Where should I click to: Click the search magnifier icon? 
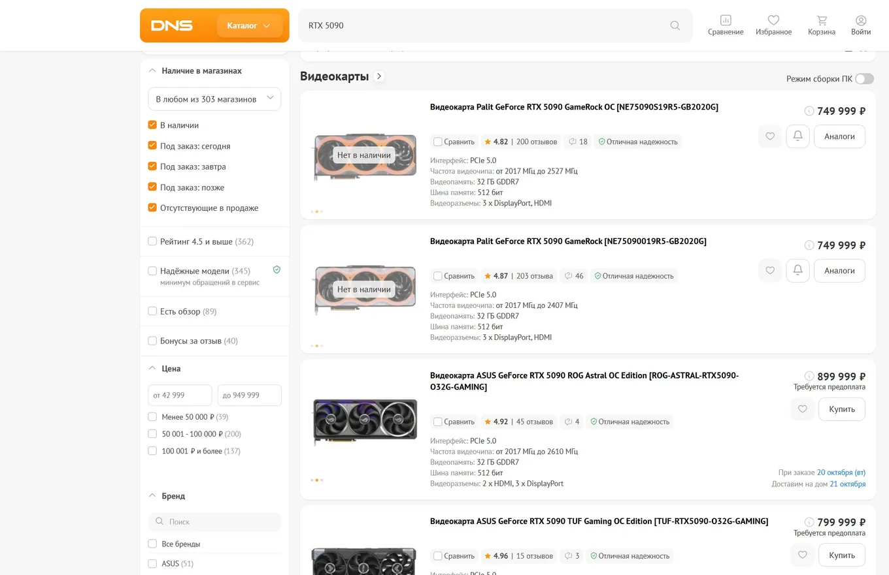pyautogui.click(x=675, y=25)
